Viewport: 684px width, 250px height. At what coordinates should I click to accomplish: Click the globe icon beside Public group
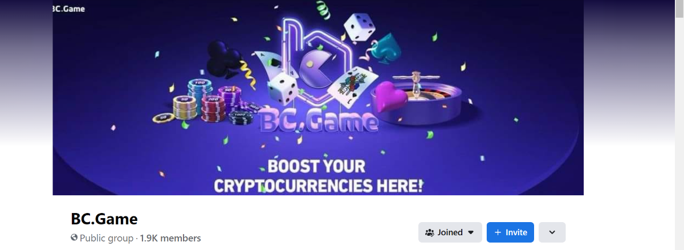pyautogui.click(x=74, y=237)
